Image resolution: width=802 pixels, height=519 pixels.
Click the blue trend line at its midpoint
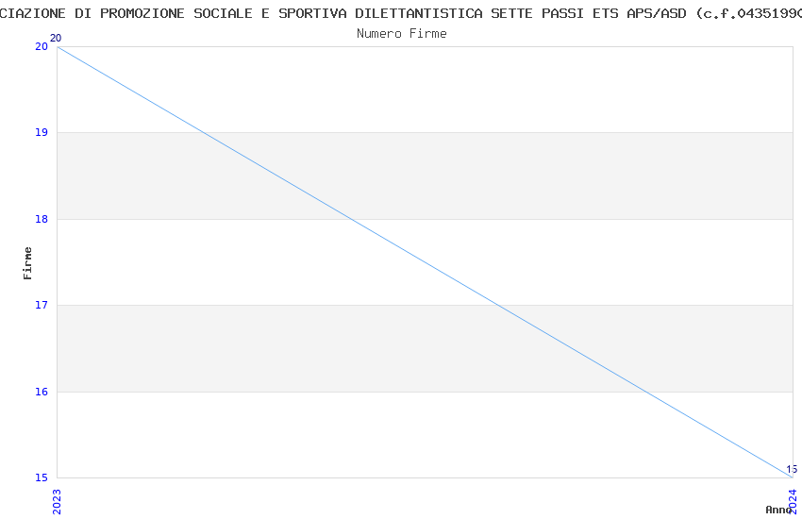click(x=425, y=262)
